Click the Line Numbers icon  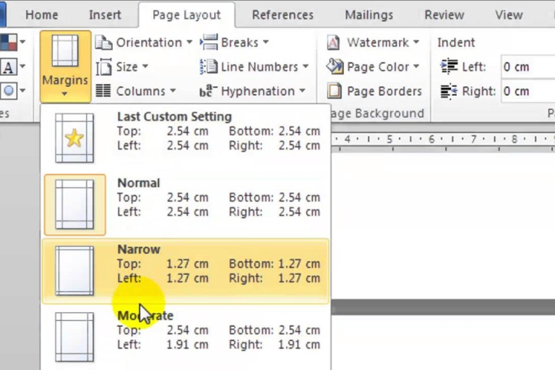[x=209, y=66]
